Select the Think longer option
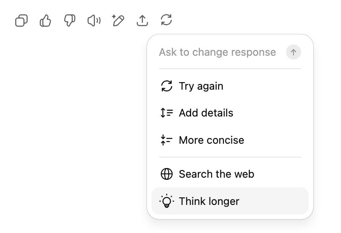Viewport: 341px width, 233px height. tap(209, 201)
